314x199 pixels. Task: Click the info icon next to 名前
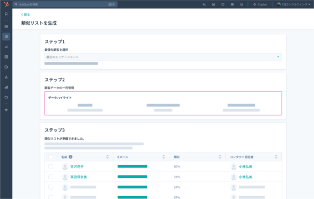pyautogui.click(x=70, y=157)
